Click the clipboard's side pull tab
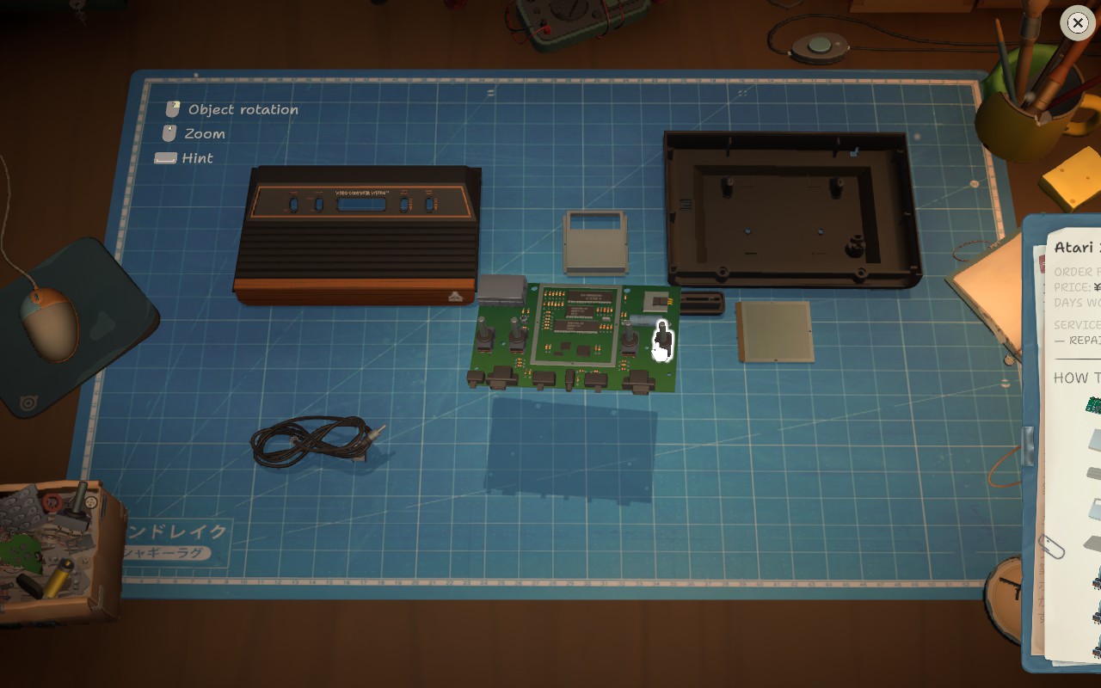The height and width of the screenshot is (688, 1101). [1027, 445]
